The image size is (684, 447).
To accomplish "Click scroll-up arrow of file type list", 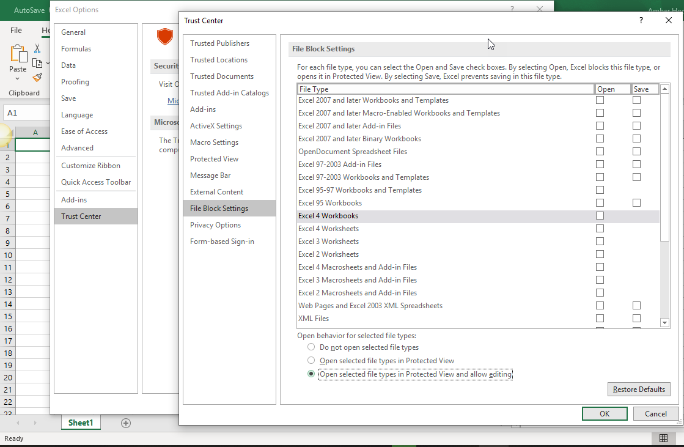I will pyautogui.click(x=664, y=89).
